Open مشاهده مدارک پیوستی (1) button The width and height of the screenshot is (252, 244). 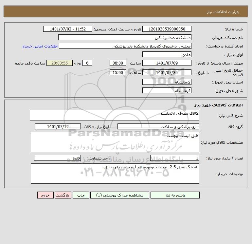tap(120, 195)
